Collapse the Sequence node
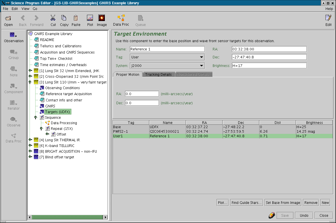This screenshot has width=336, height=223. click(36, 117)
